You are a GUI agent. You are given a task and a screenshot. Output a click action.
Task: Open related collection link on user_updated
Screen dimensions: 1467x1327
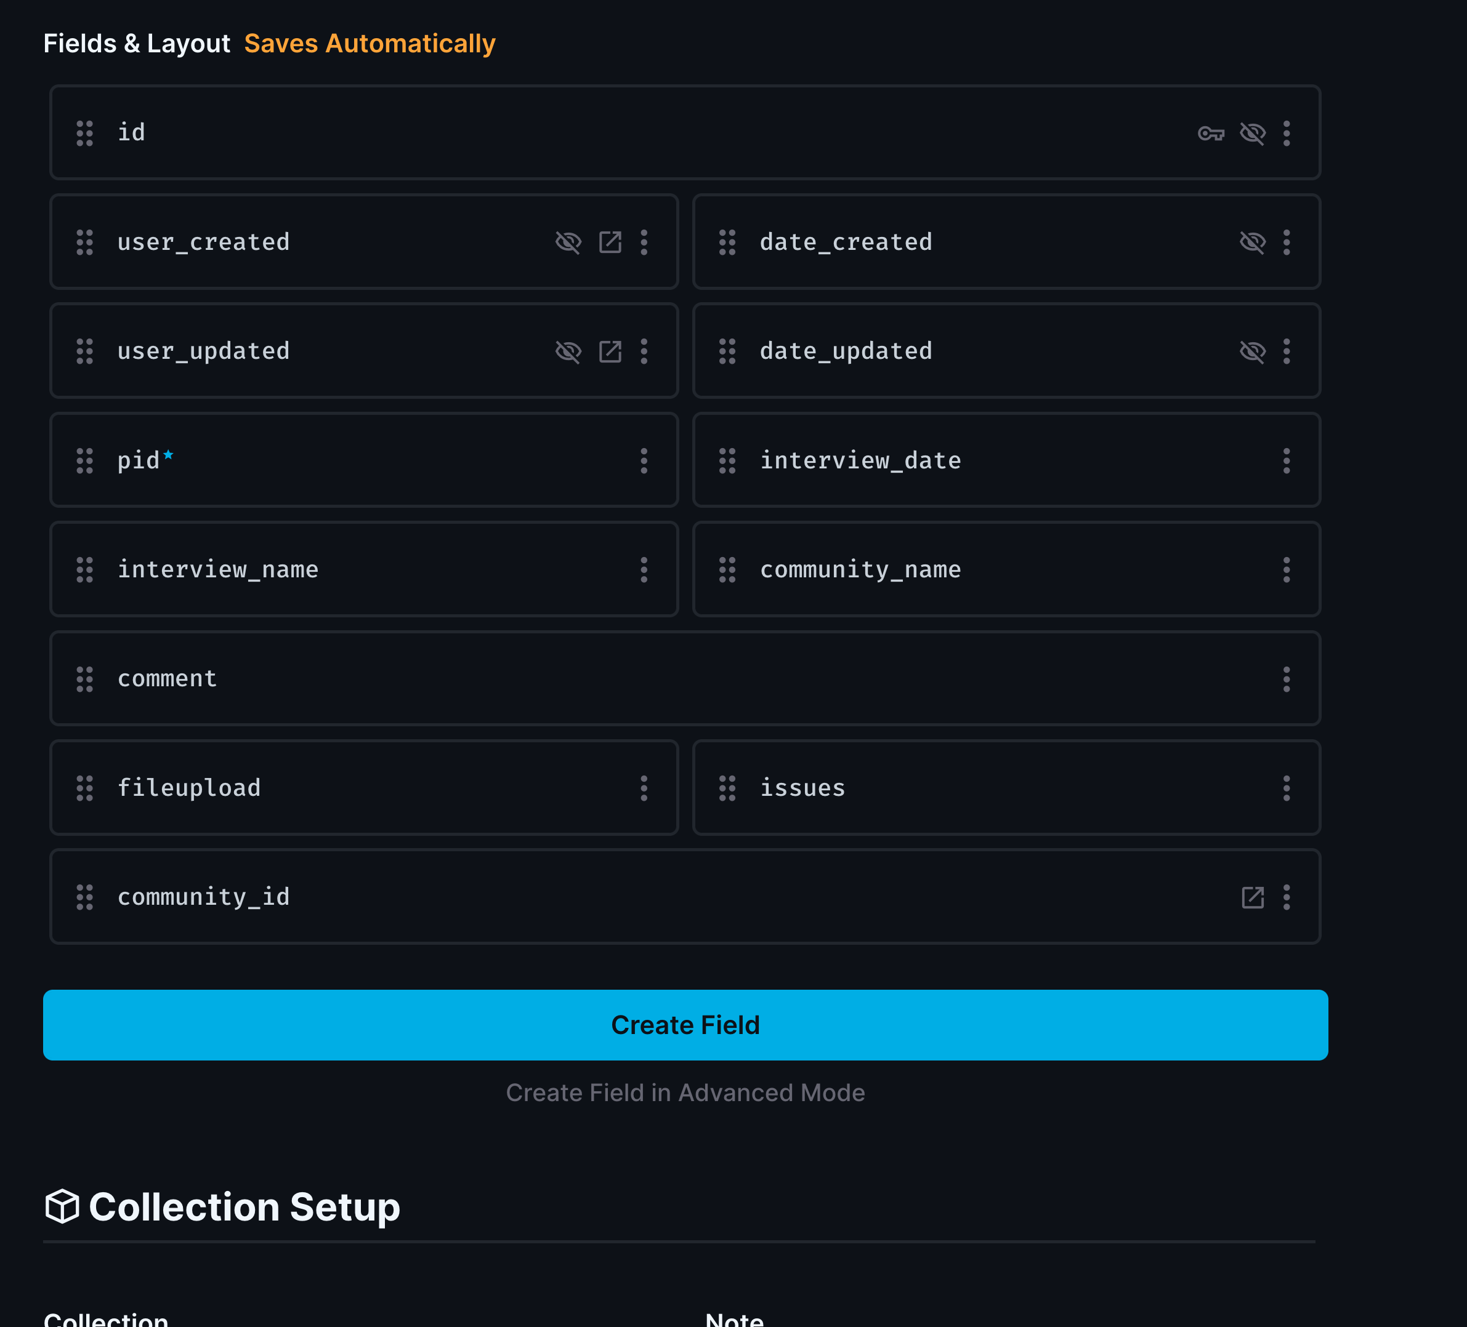point(610,351)
